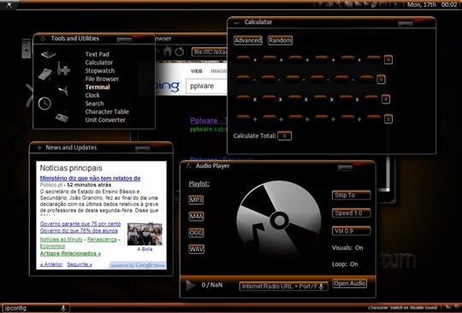Go to « Anterior news page

tap(51, 264)
